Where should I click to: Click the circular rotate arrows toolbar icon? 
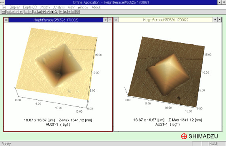tap(56, 12)
